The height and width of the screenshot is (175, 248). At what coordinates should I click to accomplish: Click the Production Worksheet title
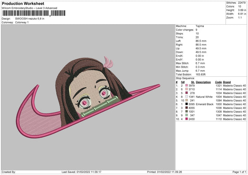[x=23, y=3]
